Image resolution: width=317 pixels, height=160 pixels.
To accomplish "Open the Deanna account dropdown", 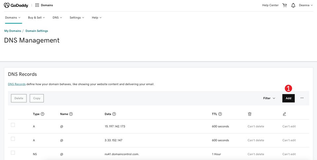I will pyautogui.click(x=306, y=5).
